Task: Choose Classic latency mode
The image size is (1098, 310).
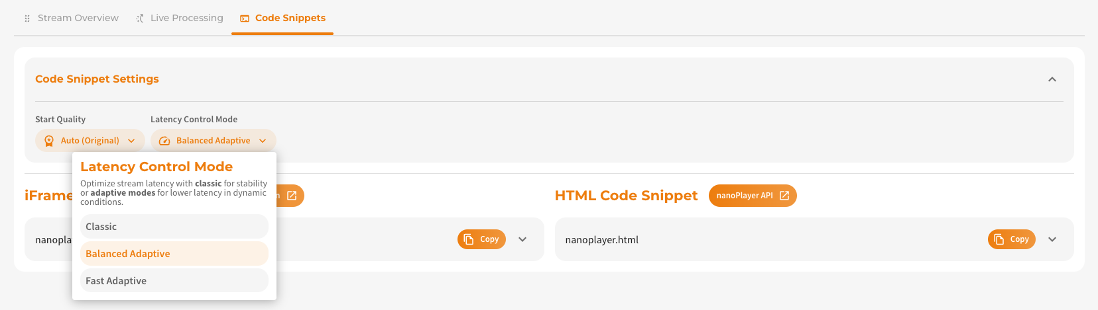Action: [174, 227]
